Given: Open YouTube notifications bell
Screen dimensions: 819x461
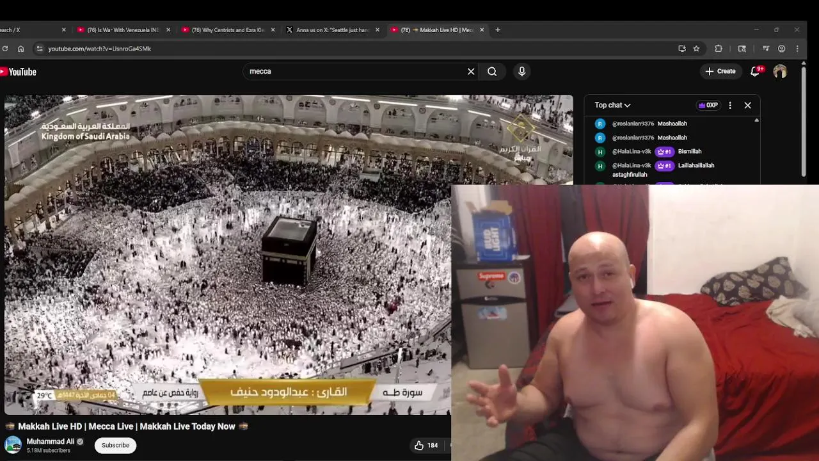Looking at the screenshot, I should [756, 71].
